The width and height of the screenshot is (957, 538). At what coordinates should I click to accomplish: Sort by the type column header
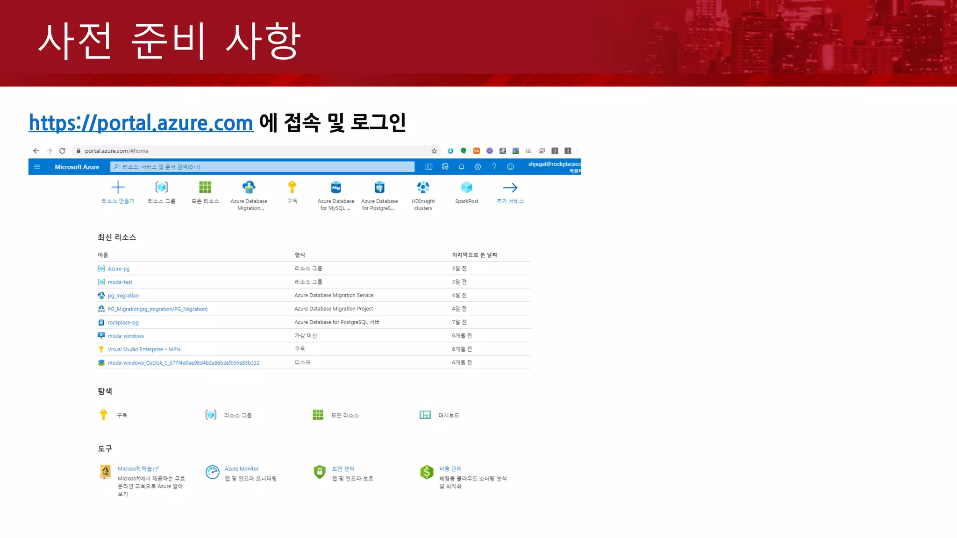click(300, 255)
